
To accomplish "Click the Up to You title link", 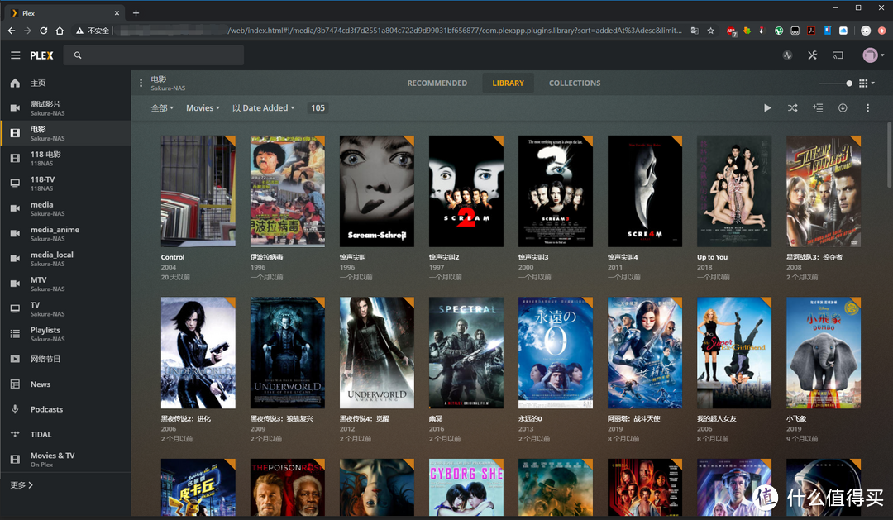I will pyautogui.click(x=713, y=257).
